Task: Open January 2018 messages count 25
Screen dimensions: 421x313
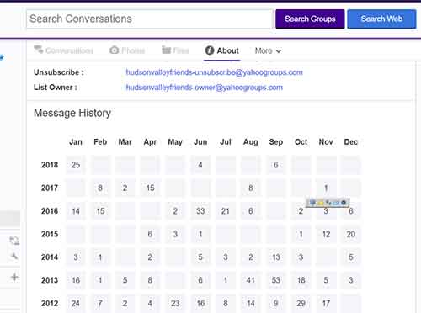Action: [76, 165]
